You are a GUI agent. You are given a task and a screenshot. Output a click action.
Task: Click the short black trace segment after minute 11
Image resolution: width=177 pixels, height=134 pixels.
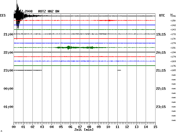coord(119,70)
